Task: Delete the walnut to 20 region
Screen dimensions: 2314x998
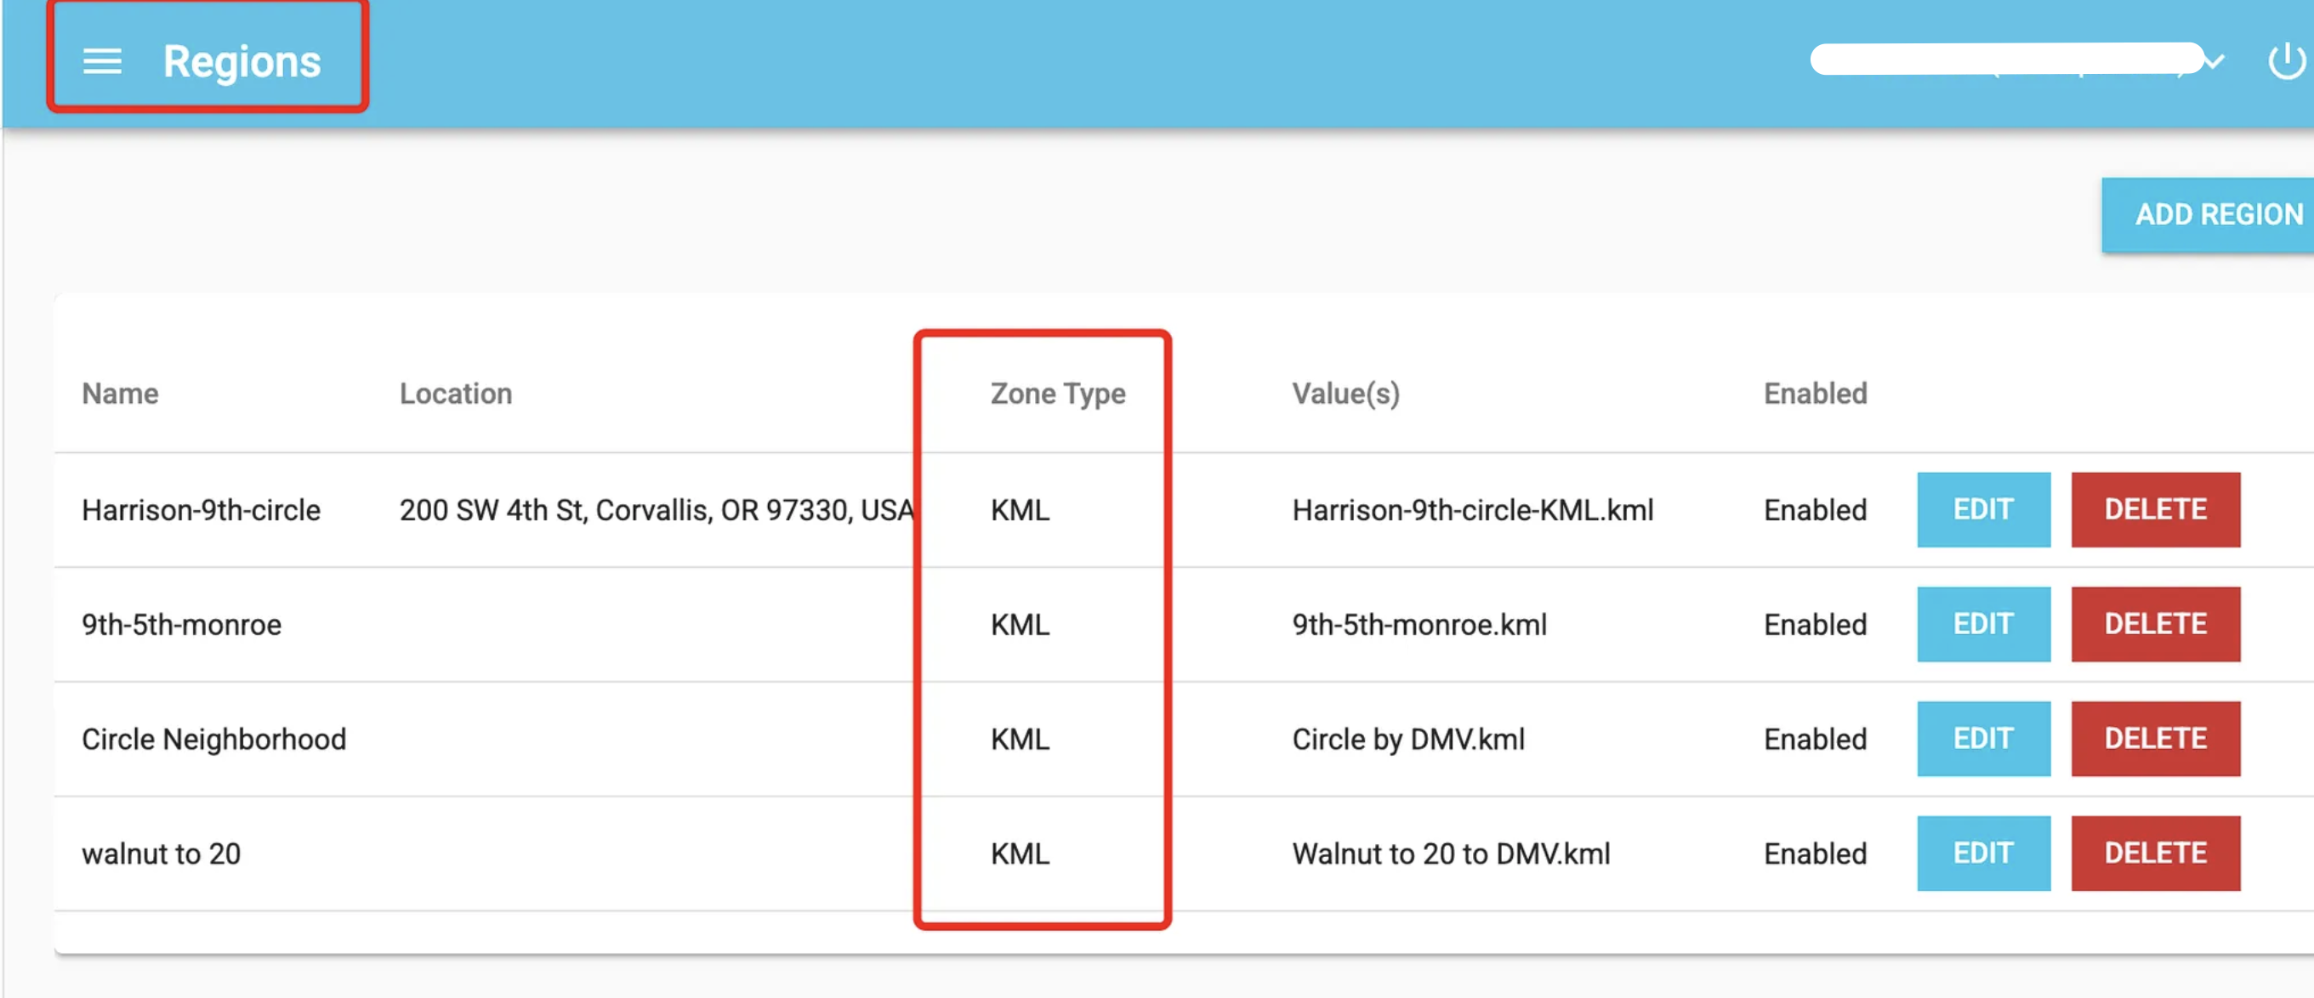Action: pos(2154,853)
